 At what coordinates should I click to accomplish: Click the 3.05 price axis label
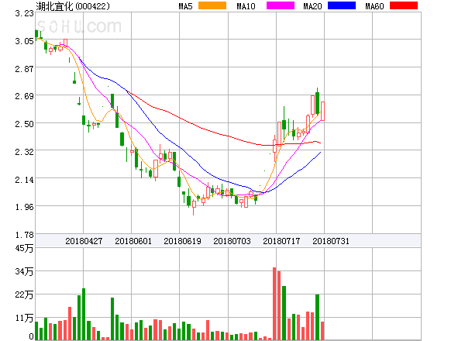24,41
